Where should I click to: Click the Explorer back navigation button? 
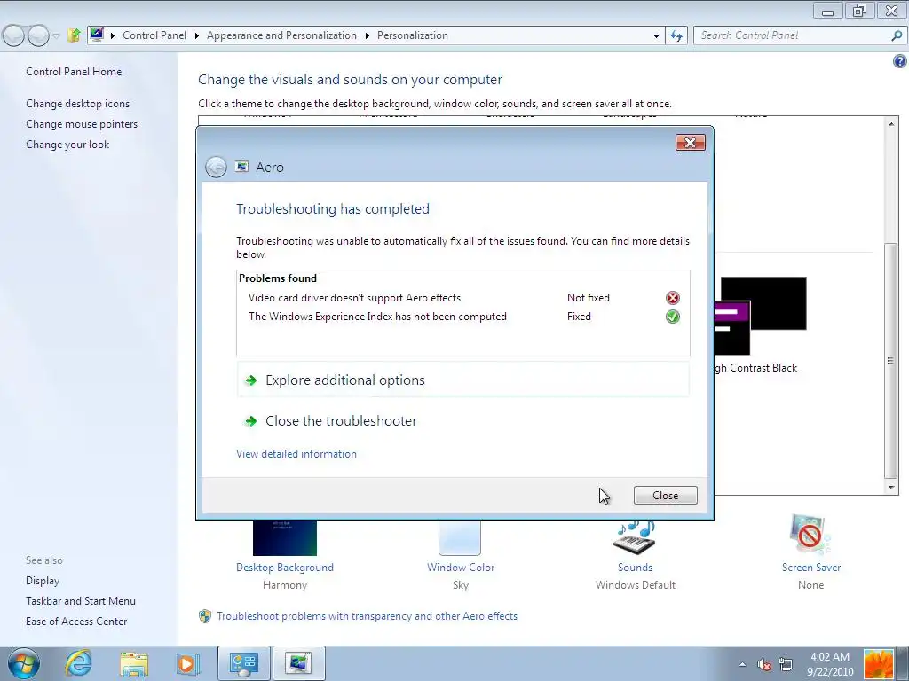13,35
